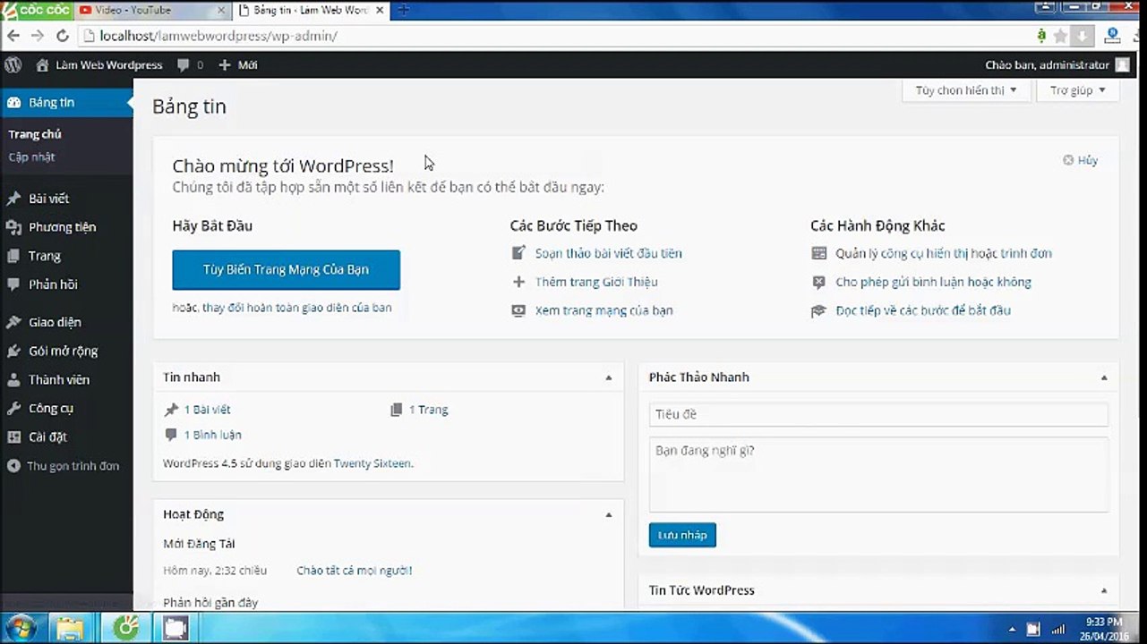Open the + Mới new content menu

coord(238,65)
